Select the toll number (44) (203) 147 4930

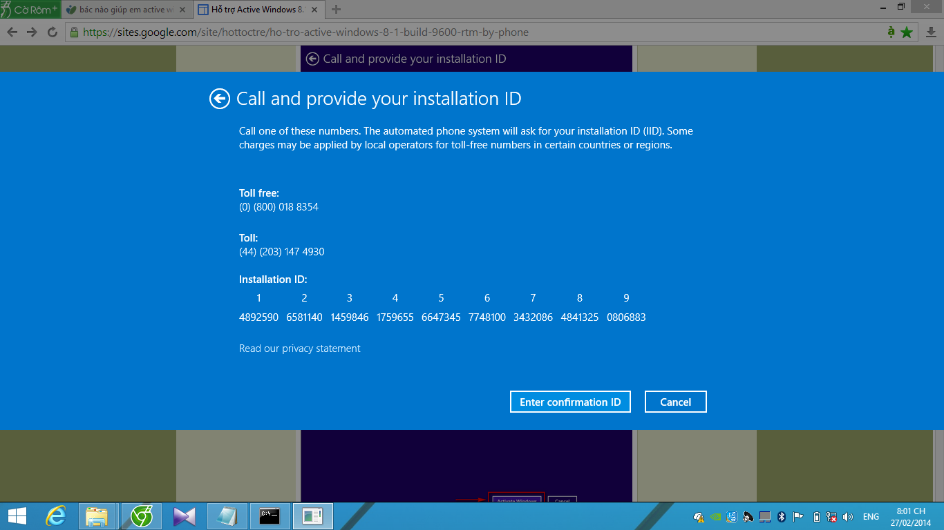coord(282,252)
